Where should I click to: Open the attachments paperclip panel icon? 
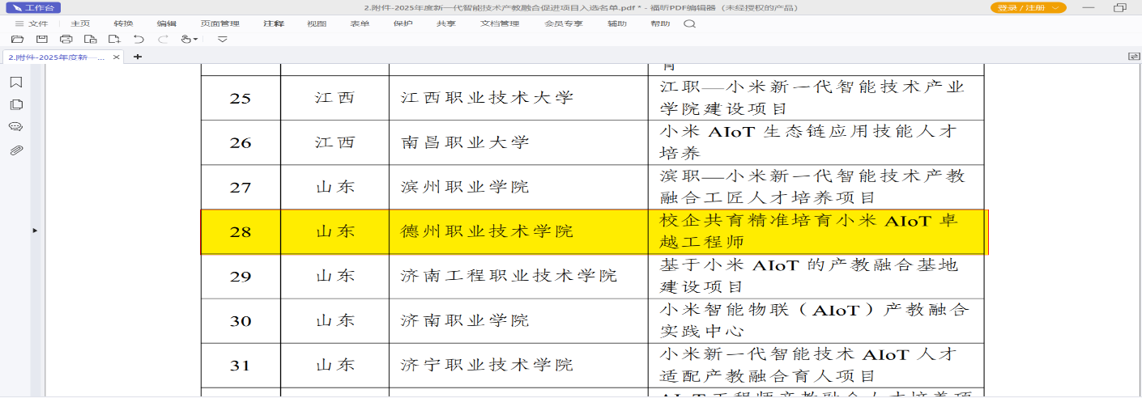(15, 150)
